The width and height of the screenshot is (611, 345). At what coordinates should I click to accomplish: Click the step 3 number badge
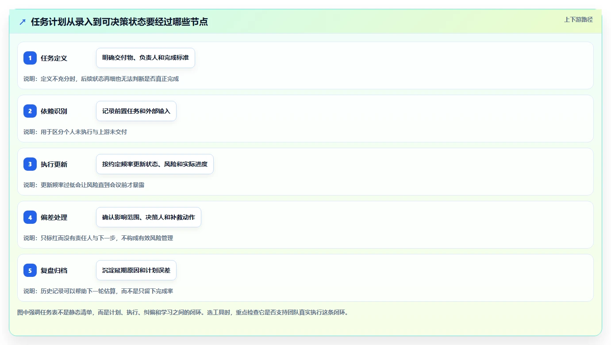pyautogui.click(x=30, y=164)
